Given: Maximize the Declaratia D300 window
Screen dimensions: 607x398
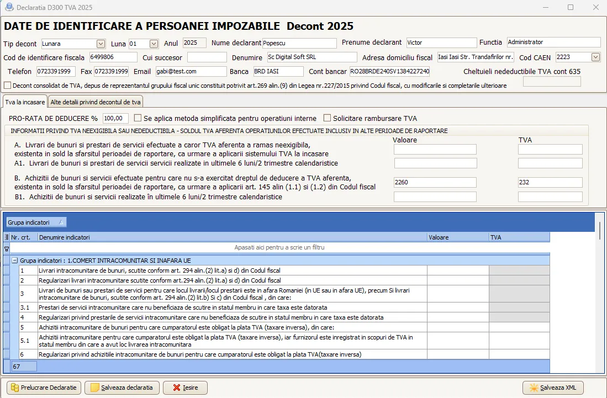Looking at the screenshot, I should pos(570,7).
